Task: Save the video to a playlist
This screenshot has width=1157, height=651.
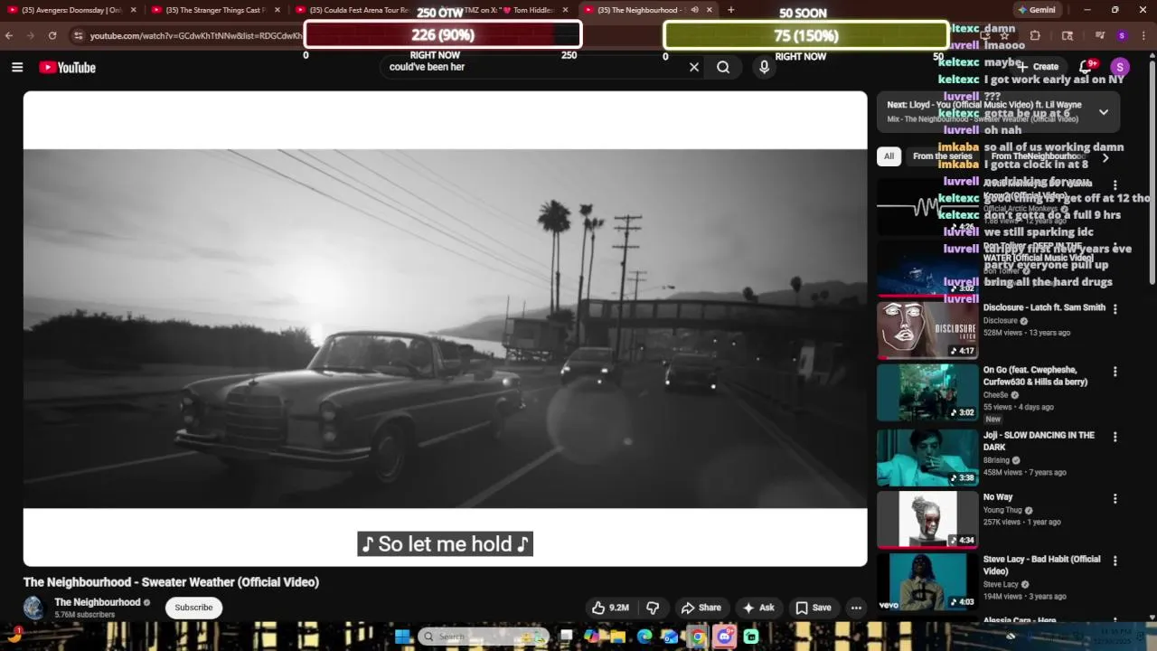Action: point(814,608)
